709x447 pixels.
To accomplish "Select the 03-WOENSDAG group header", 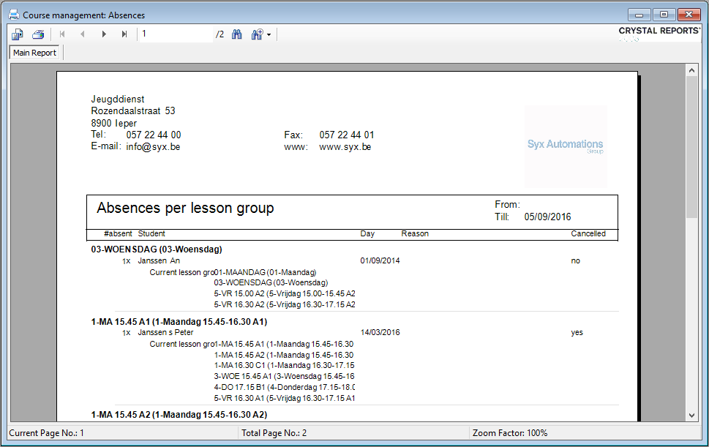I will pyautogui.click(x=156, y=249).
